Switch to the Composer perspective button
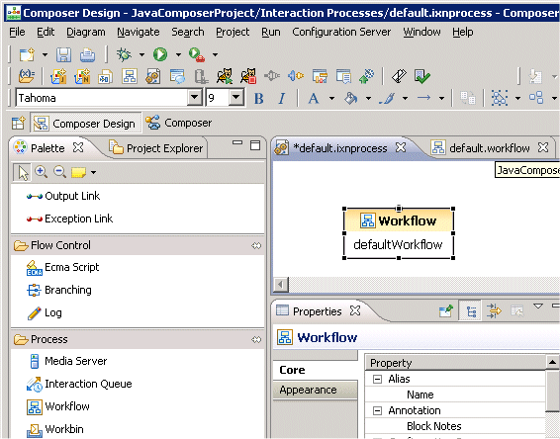Screen dimensions: 560x439 [x=179, y=124]
